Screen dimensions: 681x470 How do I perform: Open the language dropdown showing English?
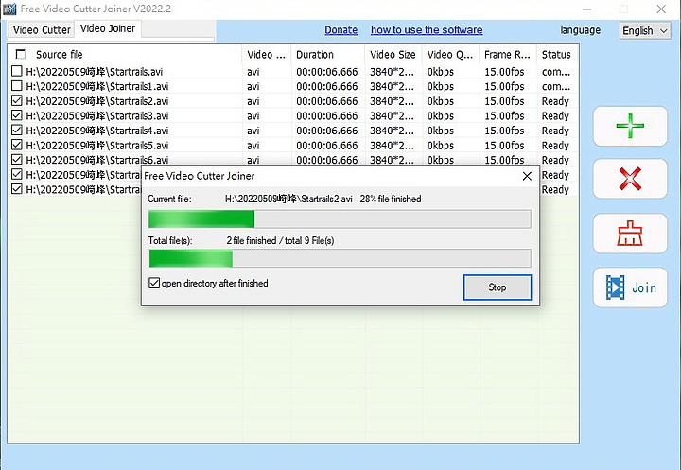pyautogui.click(x=645, y=31)
